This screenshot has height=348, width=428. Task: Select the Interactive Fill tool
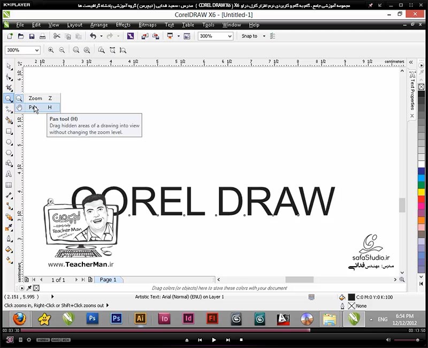point(9,260)
